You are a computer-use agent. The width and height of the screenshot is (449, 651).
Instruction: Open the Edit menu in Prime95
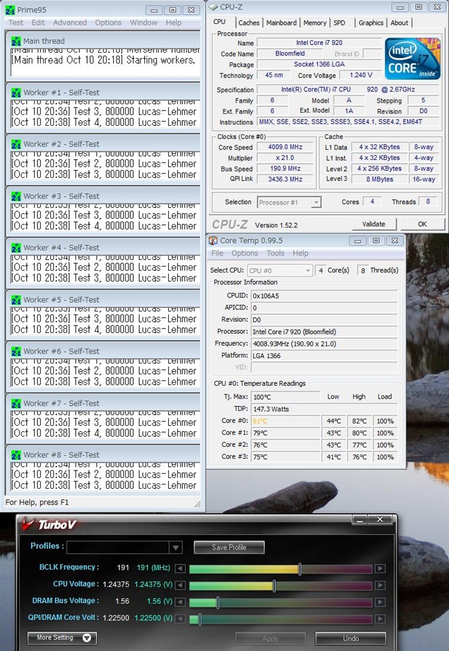[38, 22]
